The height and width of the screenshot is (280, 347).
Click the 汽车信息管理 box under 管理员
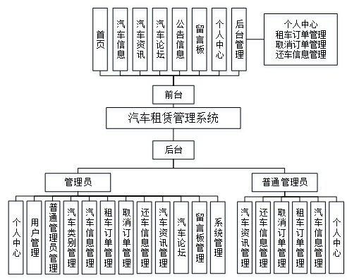[x=90, y=238]
